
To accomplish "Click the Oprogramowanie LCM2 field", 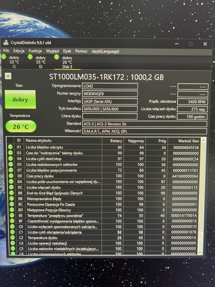I will 110,86.
